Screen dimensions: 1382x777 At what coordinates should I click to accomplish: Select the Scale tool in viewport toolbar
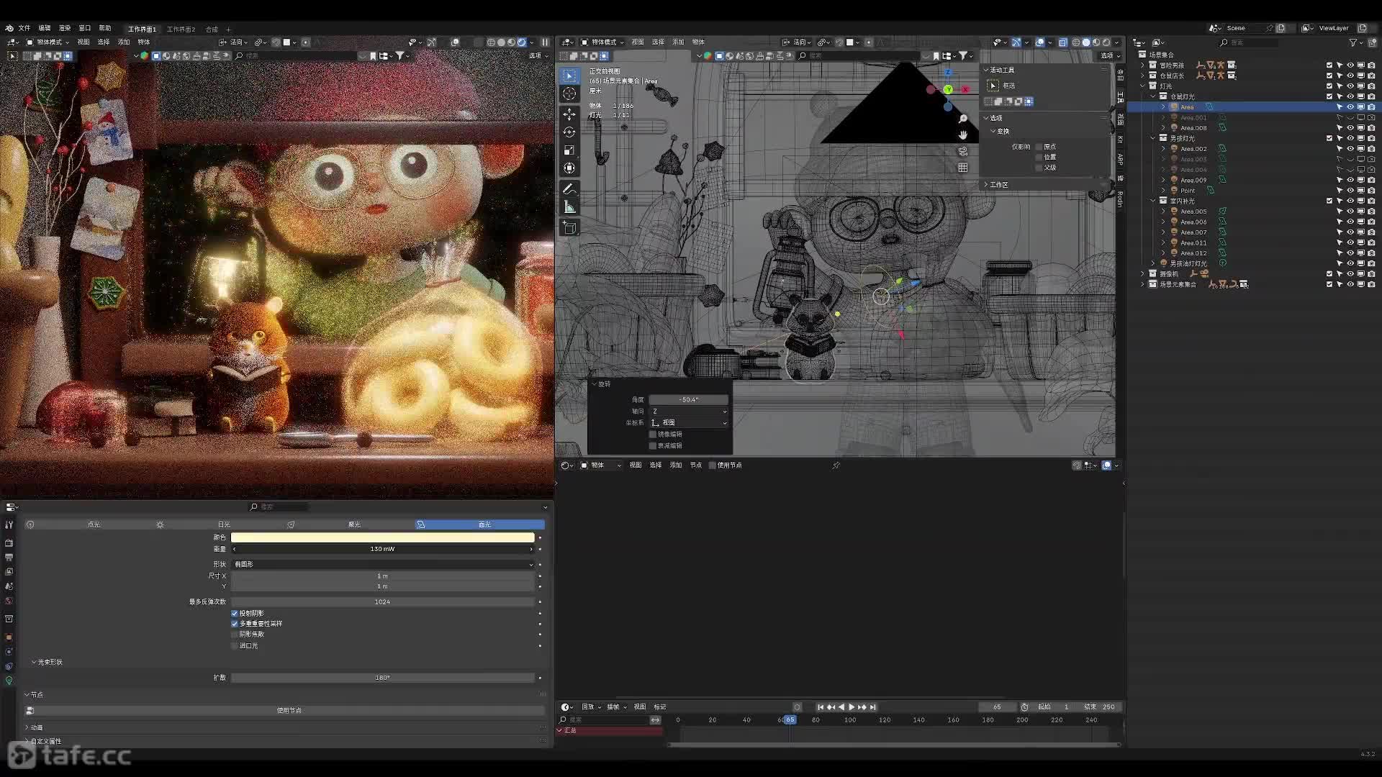569,150
